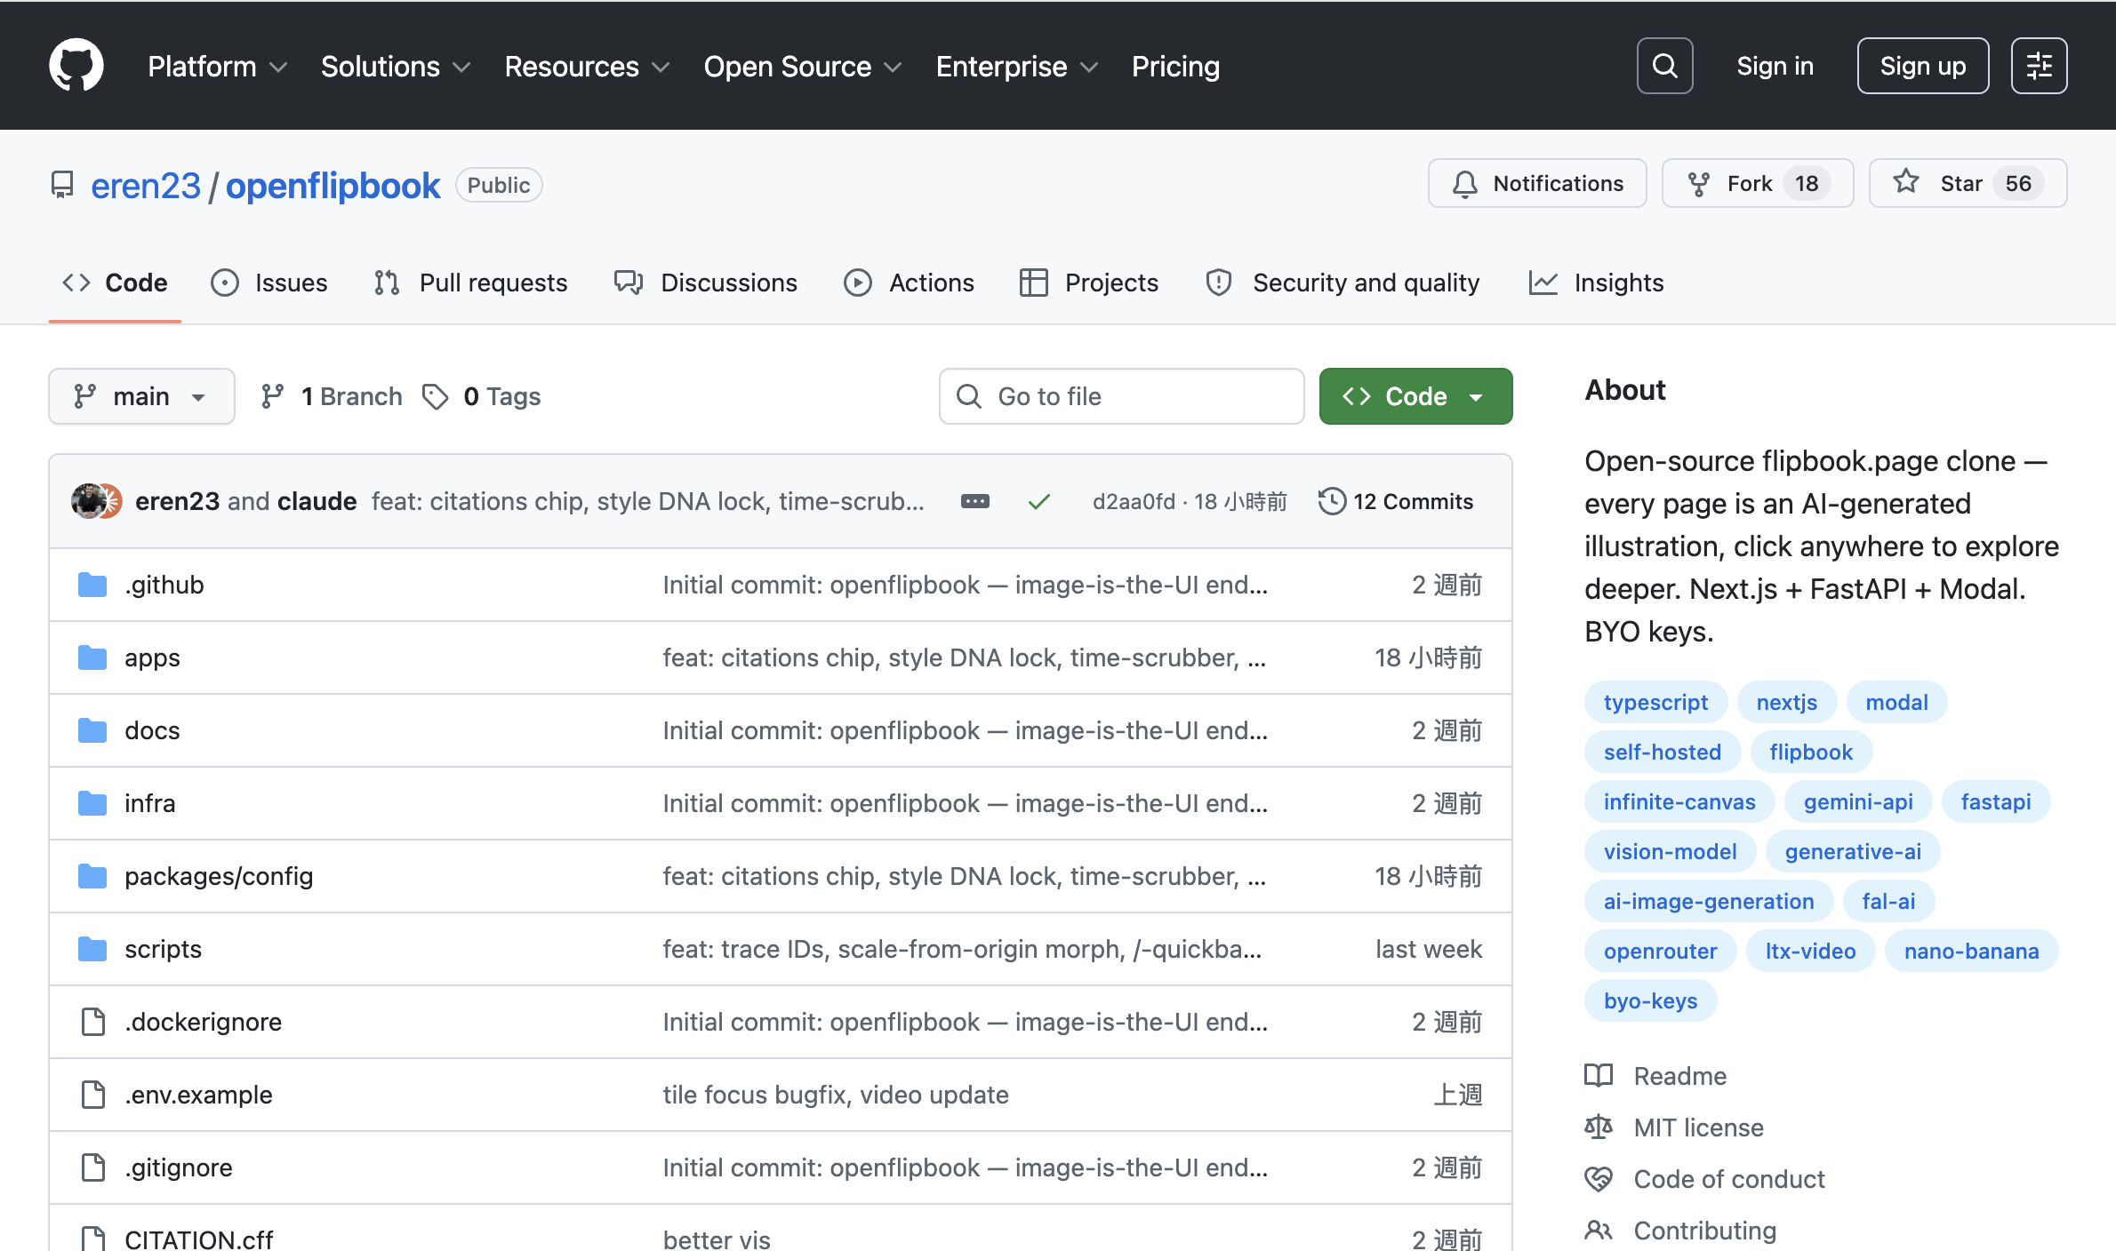2116x1251 pixels.
Task: Click the Readme book icon in About
Action: point(1598,1076)
